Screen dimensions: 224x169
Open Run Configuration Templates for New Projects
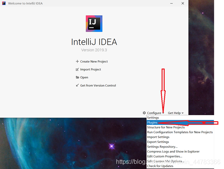[x=180, y=132]
